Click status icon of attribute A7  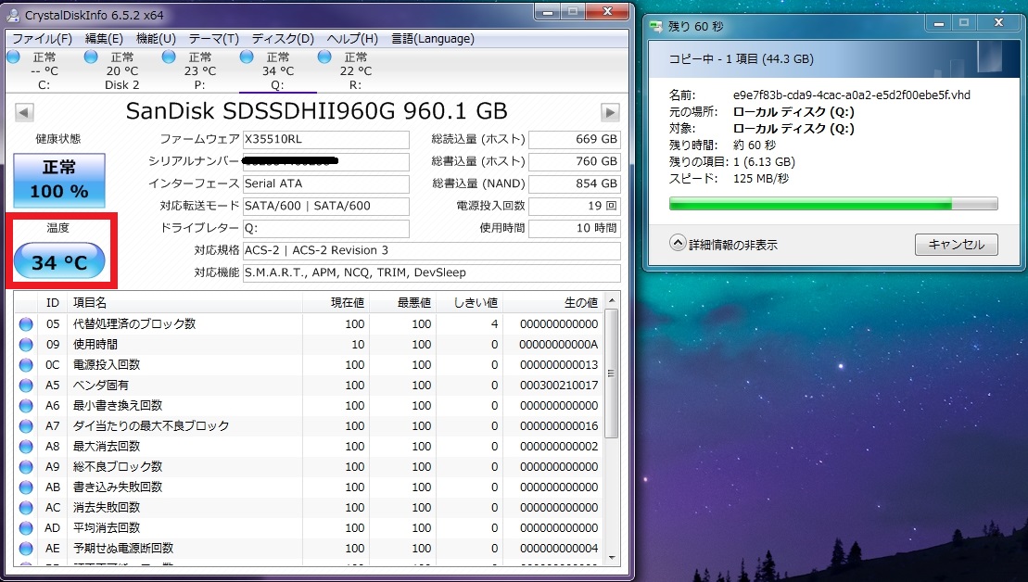click(x=26, y=426)
